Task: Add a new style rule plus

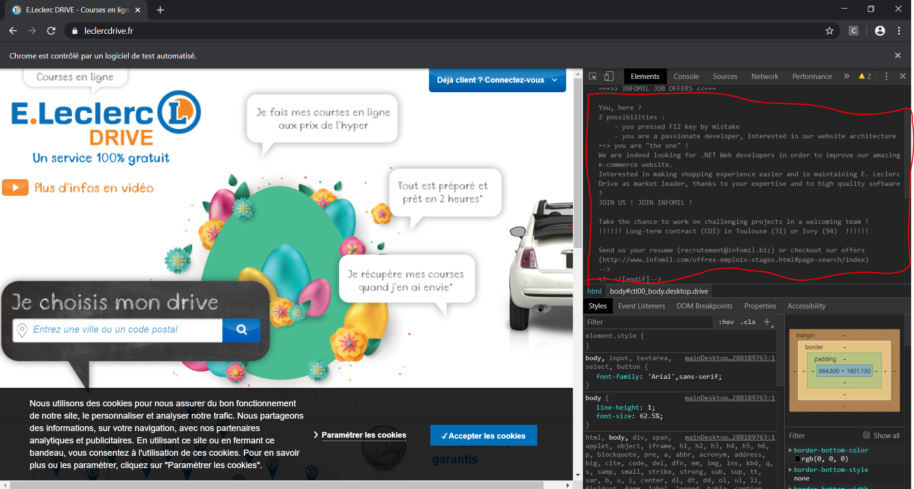Action: pyautogui.click(x=767, y=322)
